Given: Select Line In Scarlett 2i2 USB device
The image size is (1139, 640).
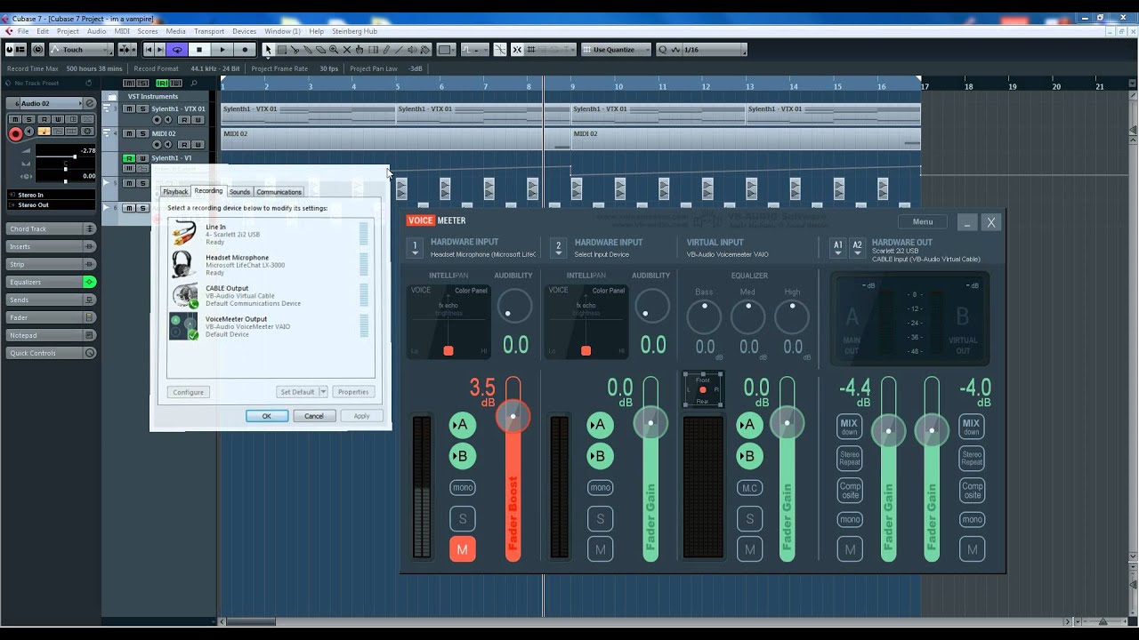Looking at the screenshot, I should (x=270, y=234).
